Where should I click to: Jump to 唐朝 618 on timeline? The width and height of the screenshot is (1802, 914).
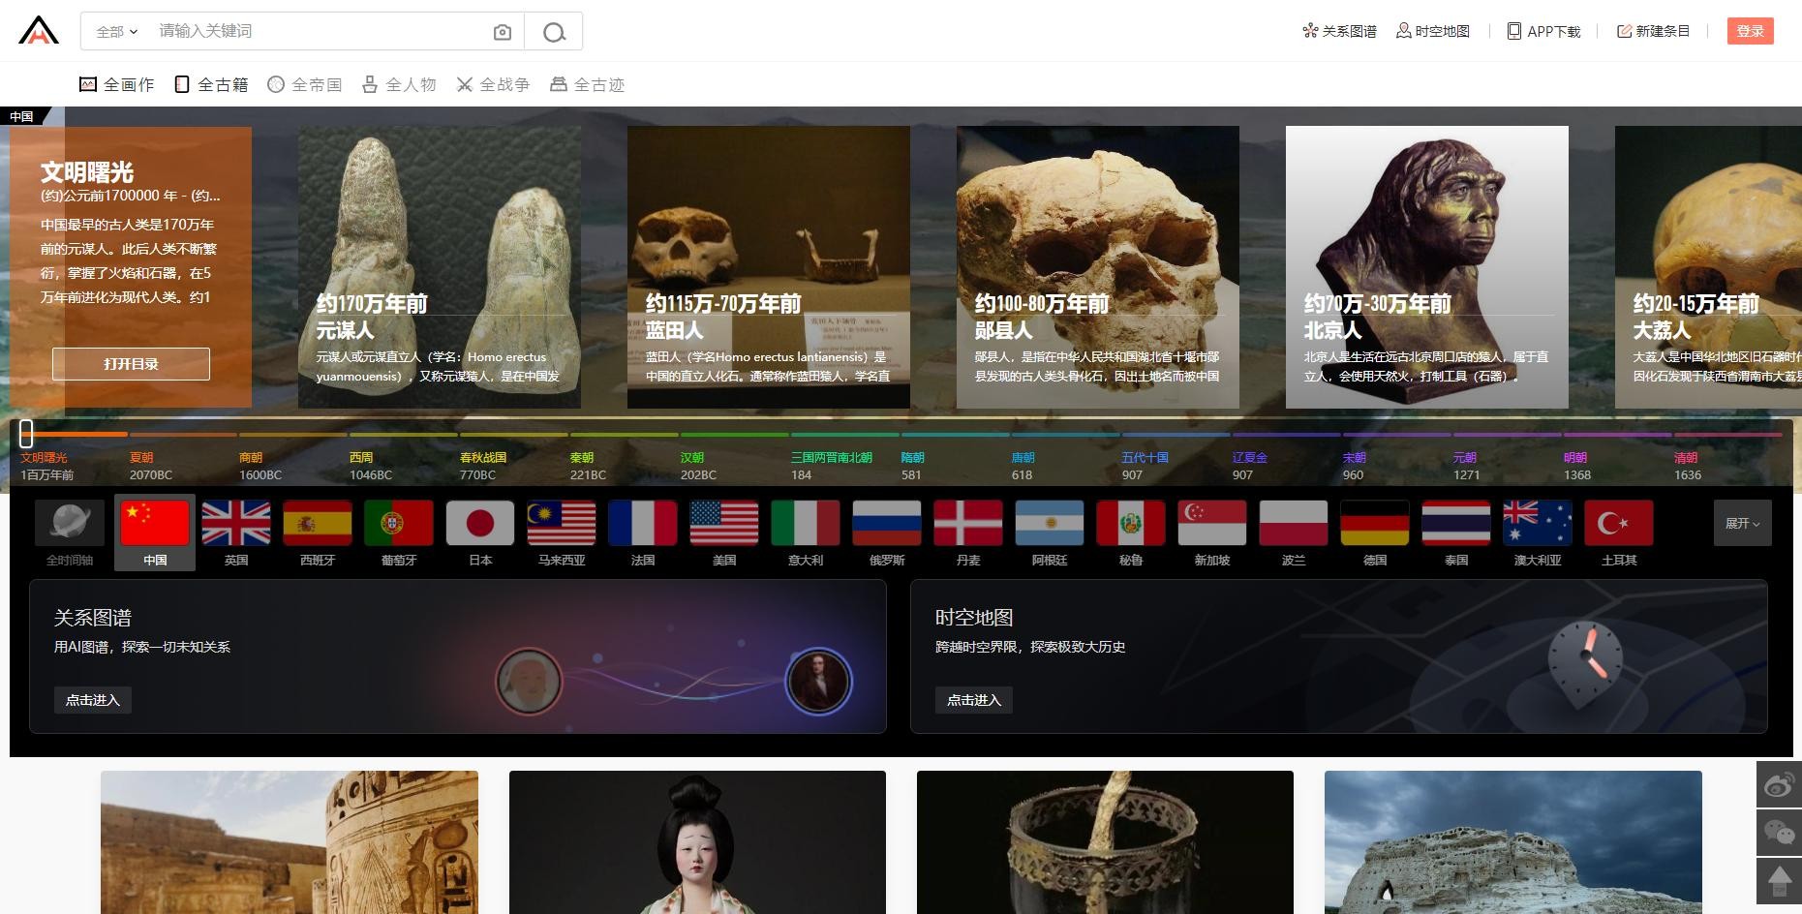tap(1023, 466)
